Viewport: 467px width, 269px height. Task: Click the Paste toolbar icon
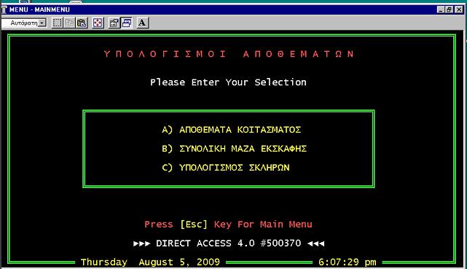82,23
